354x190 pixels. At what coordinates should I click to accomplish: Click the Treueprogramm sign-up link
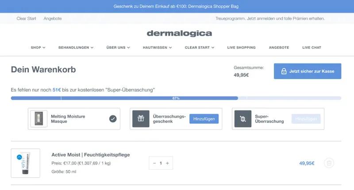click(x=270, y=19)
